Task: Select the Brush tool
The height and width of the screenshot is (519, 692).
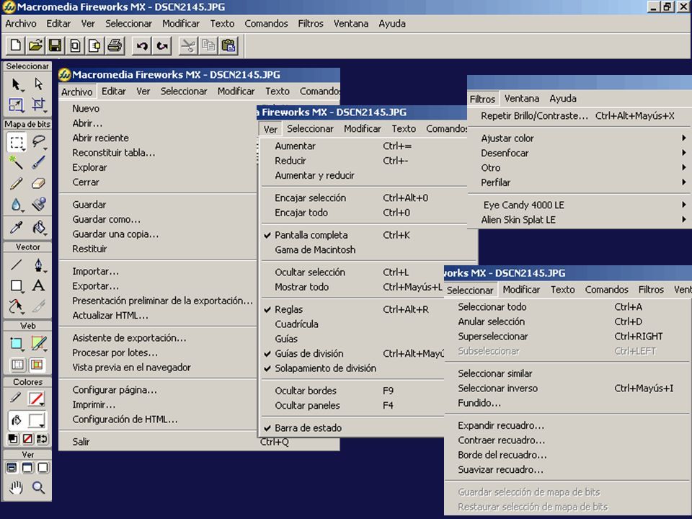Action: click(38, 162)
